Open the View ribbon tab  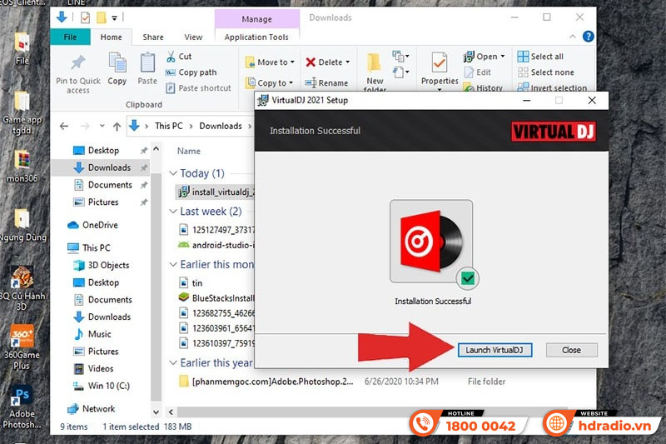coord(193,37)
